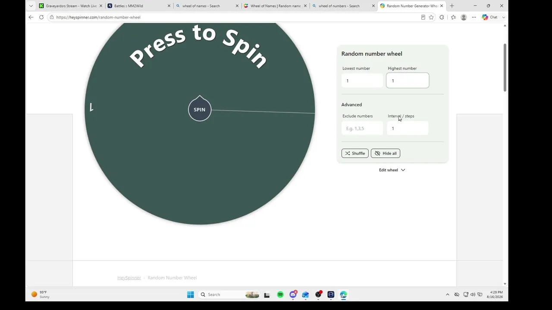Click the Random Number Wheel breadcrumb text

172,278
